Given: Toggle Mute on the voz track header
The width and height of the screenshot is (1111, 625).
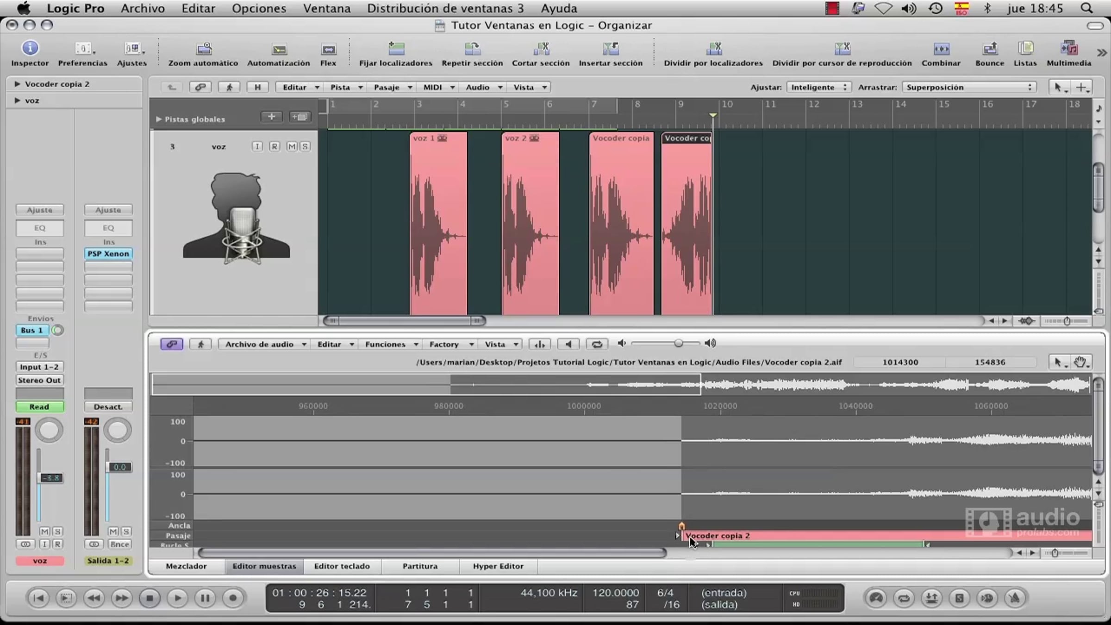Looking at the screenshot, I should [x=292, y=146].
